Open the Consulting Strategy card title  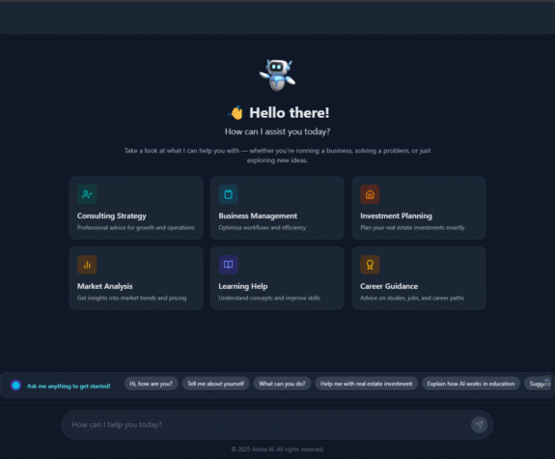(x=112, y=215)
